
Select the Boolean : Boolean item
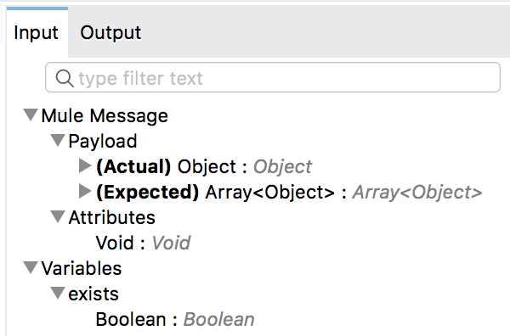point(175,319)
